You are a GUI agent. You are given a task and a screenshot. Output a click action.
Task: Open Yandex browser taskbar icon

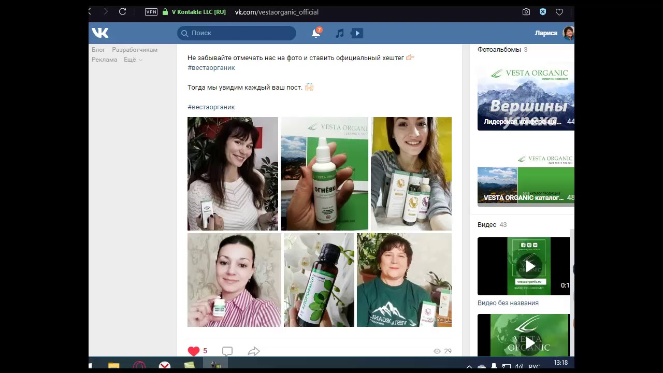[x=164, y=366]
